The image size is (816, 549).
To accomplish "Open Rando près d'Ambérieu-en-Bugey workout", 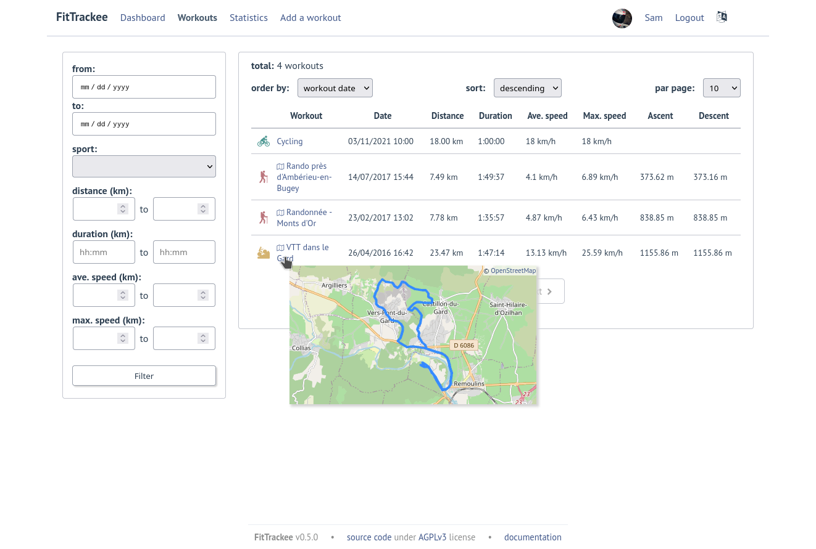I will (304, 177).
